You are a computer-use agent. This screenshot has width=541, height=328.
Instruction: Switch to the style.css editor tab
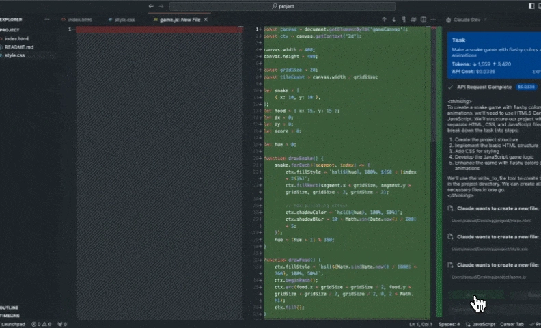(x=124, y=20)
